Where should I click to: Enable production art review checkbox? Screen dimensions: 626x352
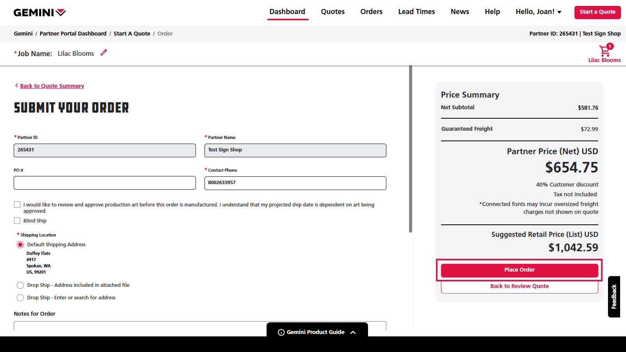[17, 204]
